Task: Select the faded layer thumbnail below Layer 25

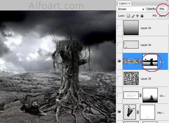Action: (131, 95)
